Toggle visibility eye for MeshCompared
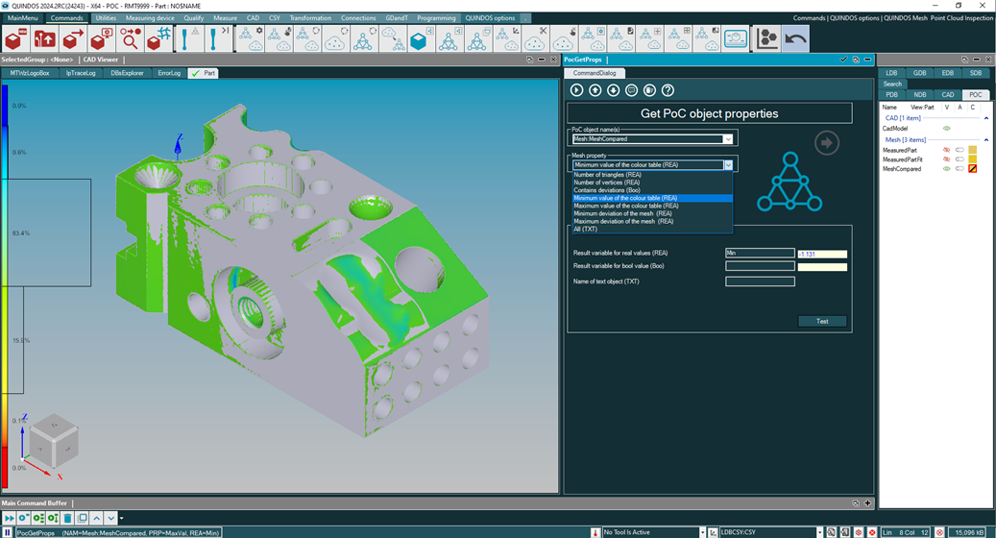This screenshot has width=996, height=538. coord(946,169)
